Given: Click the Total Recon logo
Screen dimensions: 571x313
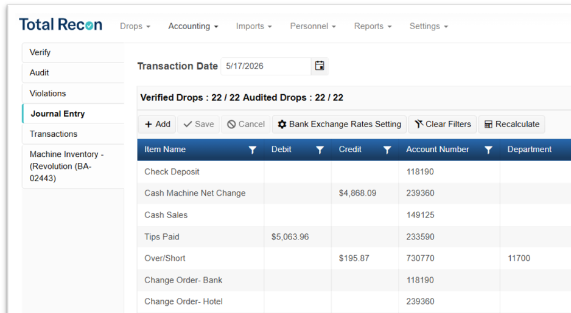Looking at the screenshot, I should click(x=60, y=25).
